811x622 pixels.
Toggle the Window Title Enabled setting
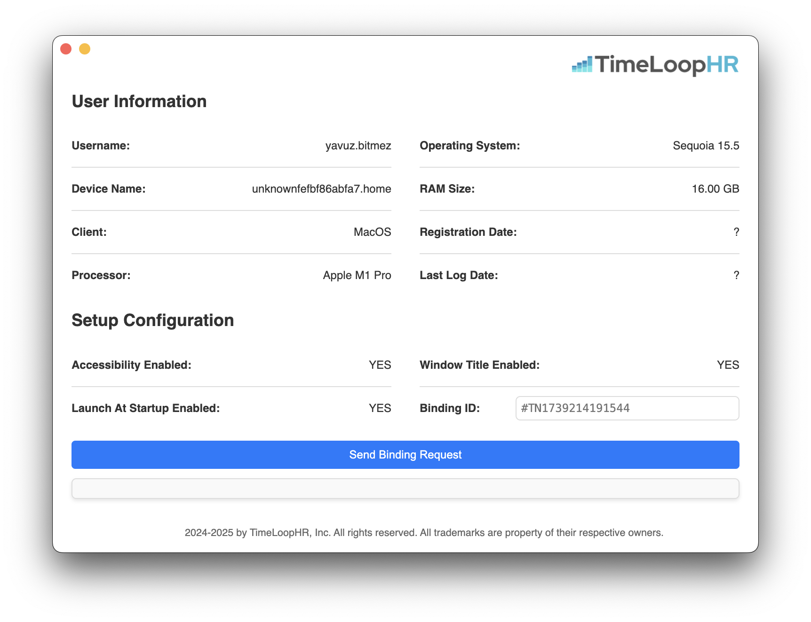pyautogui.click(x=728, y=365)
